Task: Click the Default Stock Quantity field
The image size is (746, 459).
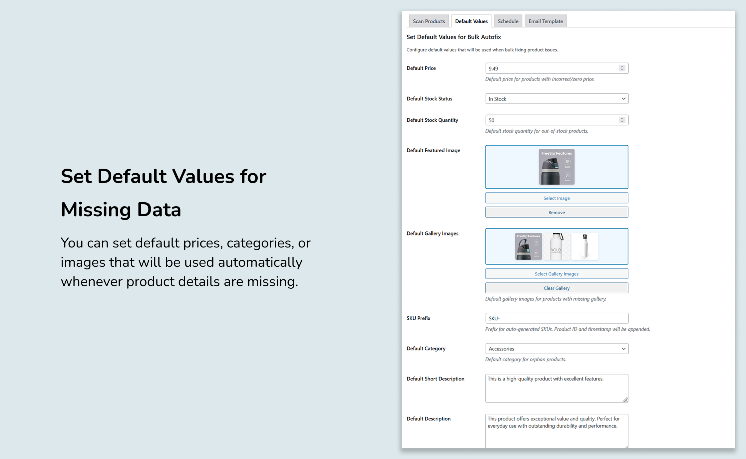Action: tap(557, 120)
